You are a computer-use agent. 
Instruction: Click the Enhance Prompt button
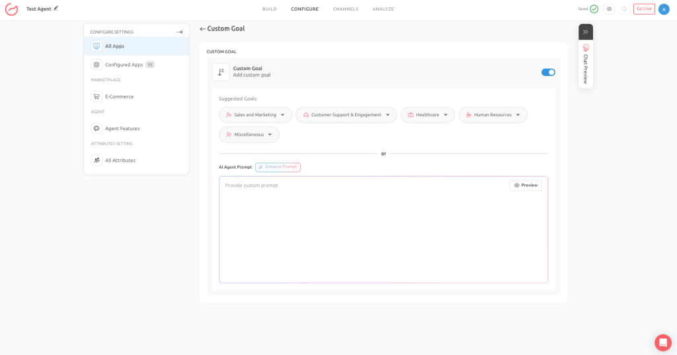tap(278, 167)
